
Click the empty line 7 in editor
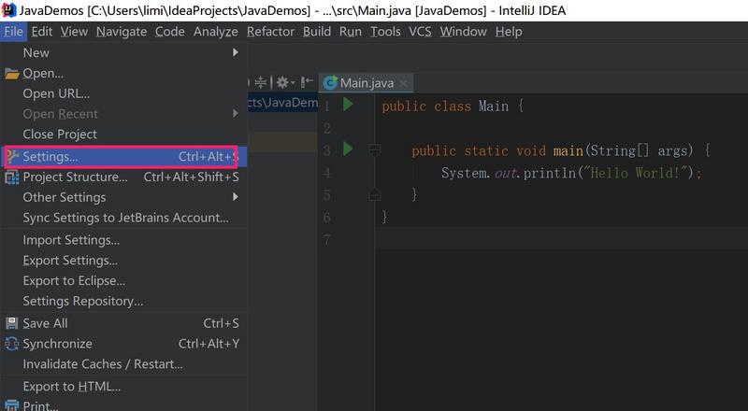tap(562, 239)
